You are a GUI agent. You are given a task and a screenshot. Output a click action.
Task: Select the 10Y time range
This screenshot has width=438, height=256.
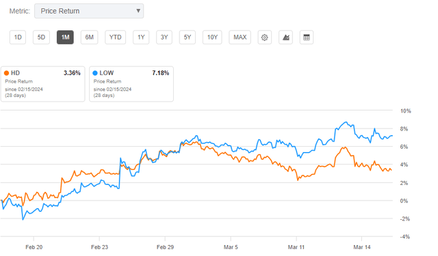pyautogui.click(x=212, y=38)
